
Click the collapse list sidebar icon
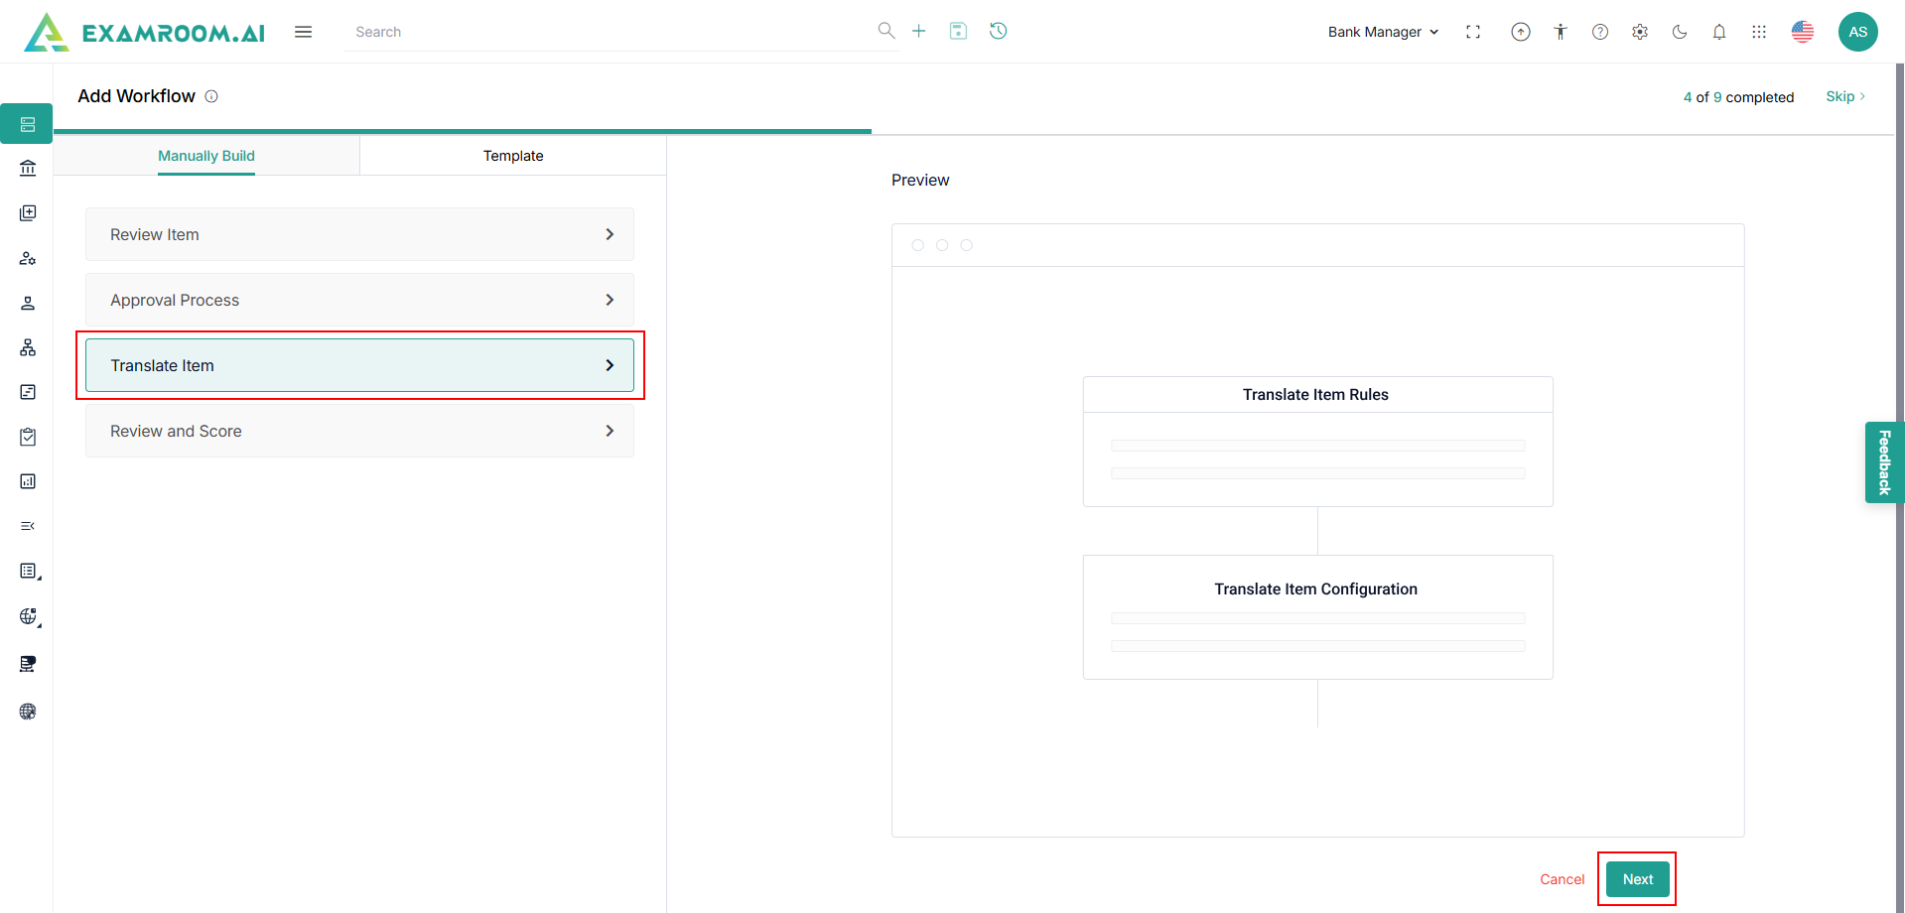28,526
